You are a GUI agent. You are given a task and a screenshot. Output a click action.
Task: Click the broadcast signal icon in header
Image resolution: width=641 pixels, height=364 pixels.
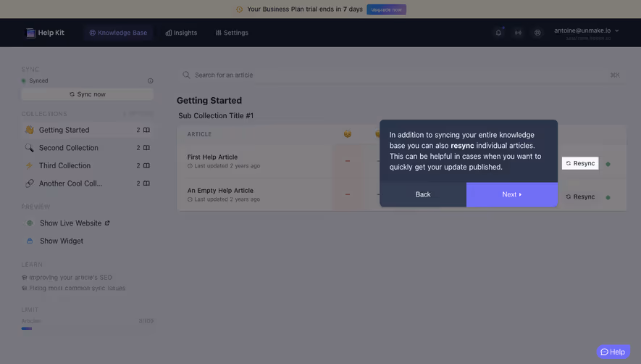pos(518,33)
